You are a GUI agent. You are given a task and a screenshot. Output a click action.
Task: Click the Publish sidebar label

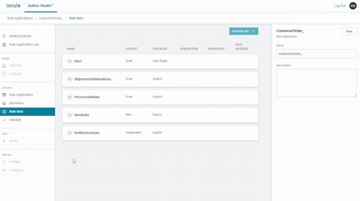tap(14, 162)
